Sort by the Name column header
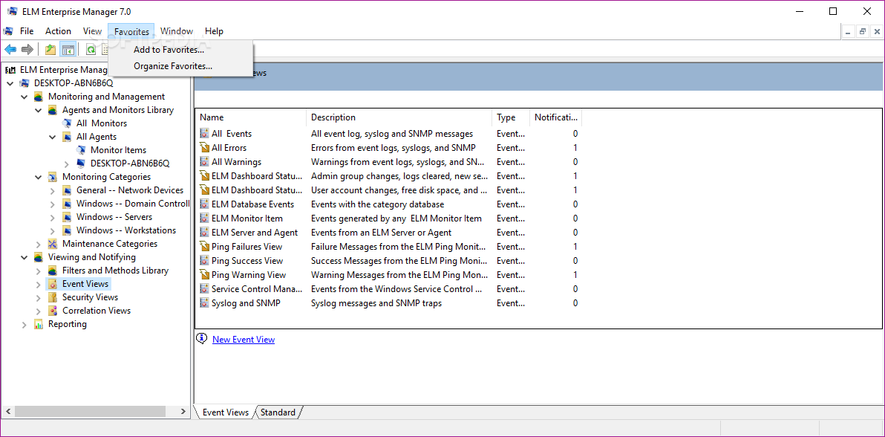The image size is (885, 437). 251,117
